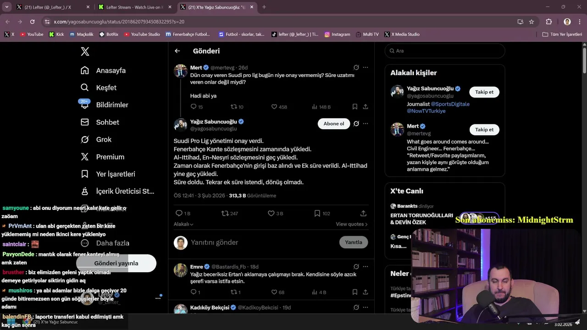
Task: Repost Mert's post (10 reposts)
Action: tap(237, 107)
